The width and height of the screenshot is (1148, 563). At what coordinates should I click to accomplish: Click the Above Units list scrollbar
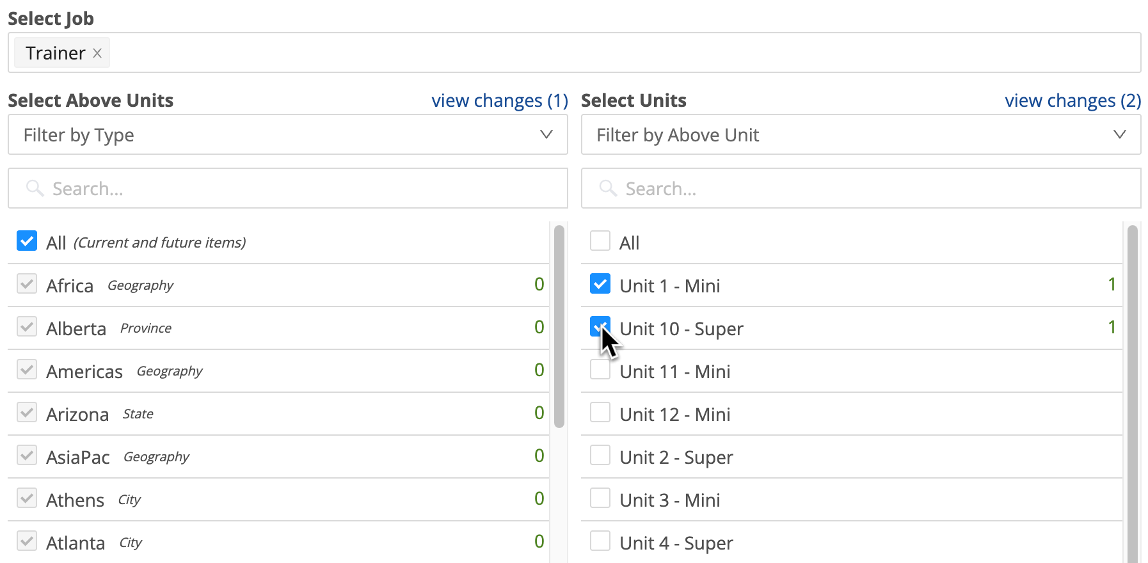pyautogui.click(x=559, y=326)
